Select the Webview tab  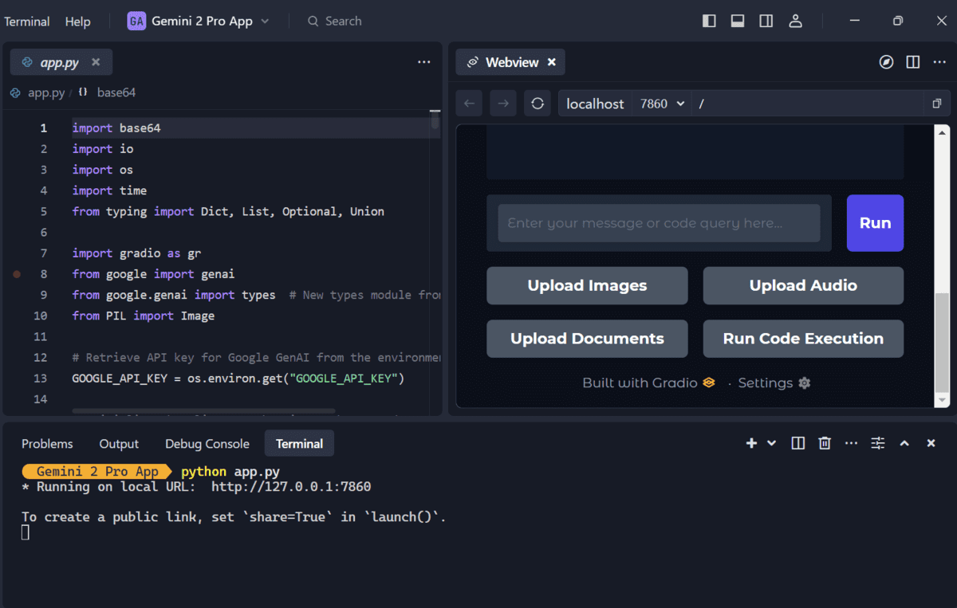(x=510, y=62)
